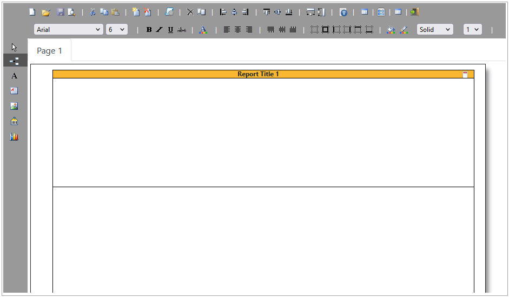Image resolution: width=509 pixels, height=297 pixels.
Task: Insert a chart with the bar chart tool
Action: pos(14,137)
